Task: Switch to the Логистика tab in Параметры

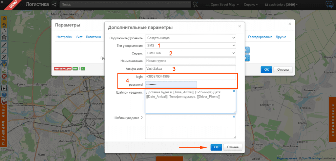Action: click(93, 37)
